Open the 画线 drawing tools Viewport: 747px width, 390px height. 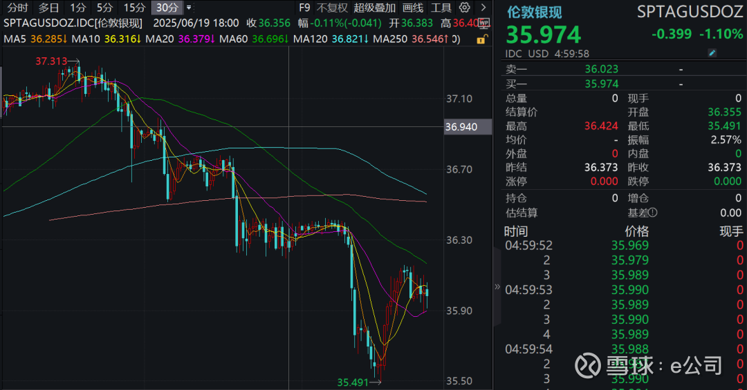[412, 8]
